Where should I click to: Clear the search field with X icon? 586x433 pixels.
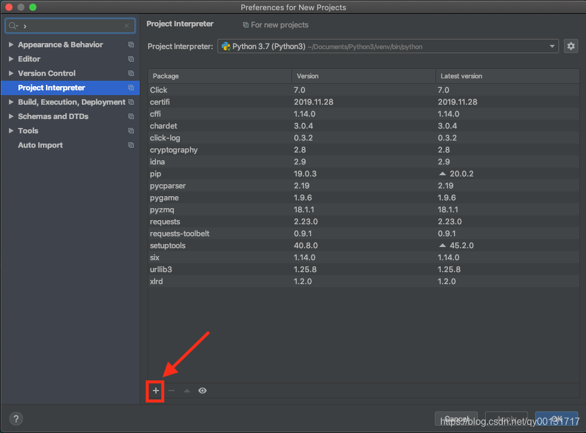(x=127, y=26)
